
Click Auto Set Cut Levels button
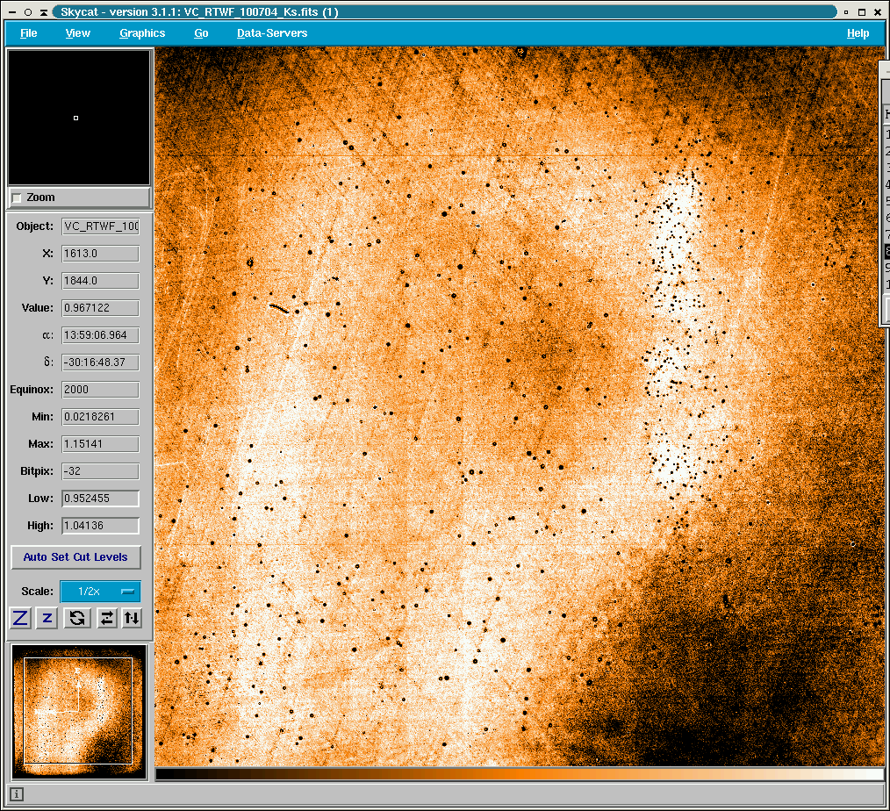pos(75,557)
